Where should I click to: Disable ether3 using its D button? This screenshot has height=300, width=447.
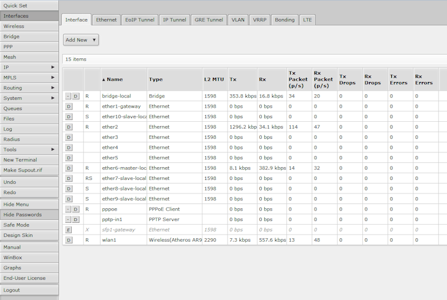coord(69,137)
